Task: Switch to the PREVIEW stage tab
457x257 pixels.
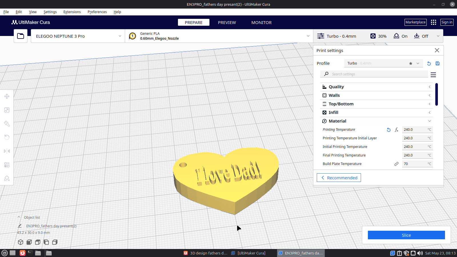Action: pyautogui.click(x=227, y=23)
